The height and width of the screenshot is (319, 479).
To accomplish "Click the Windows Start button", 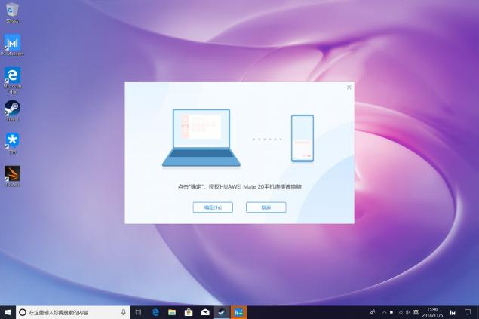I will [x=8, y=312].
